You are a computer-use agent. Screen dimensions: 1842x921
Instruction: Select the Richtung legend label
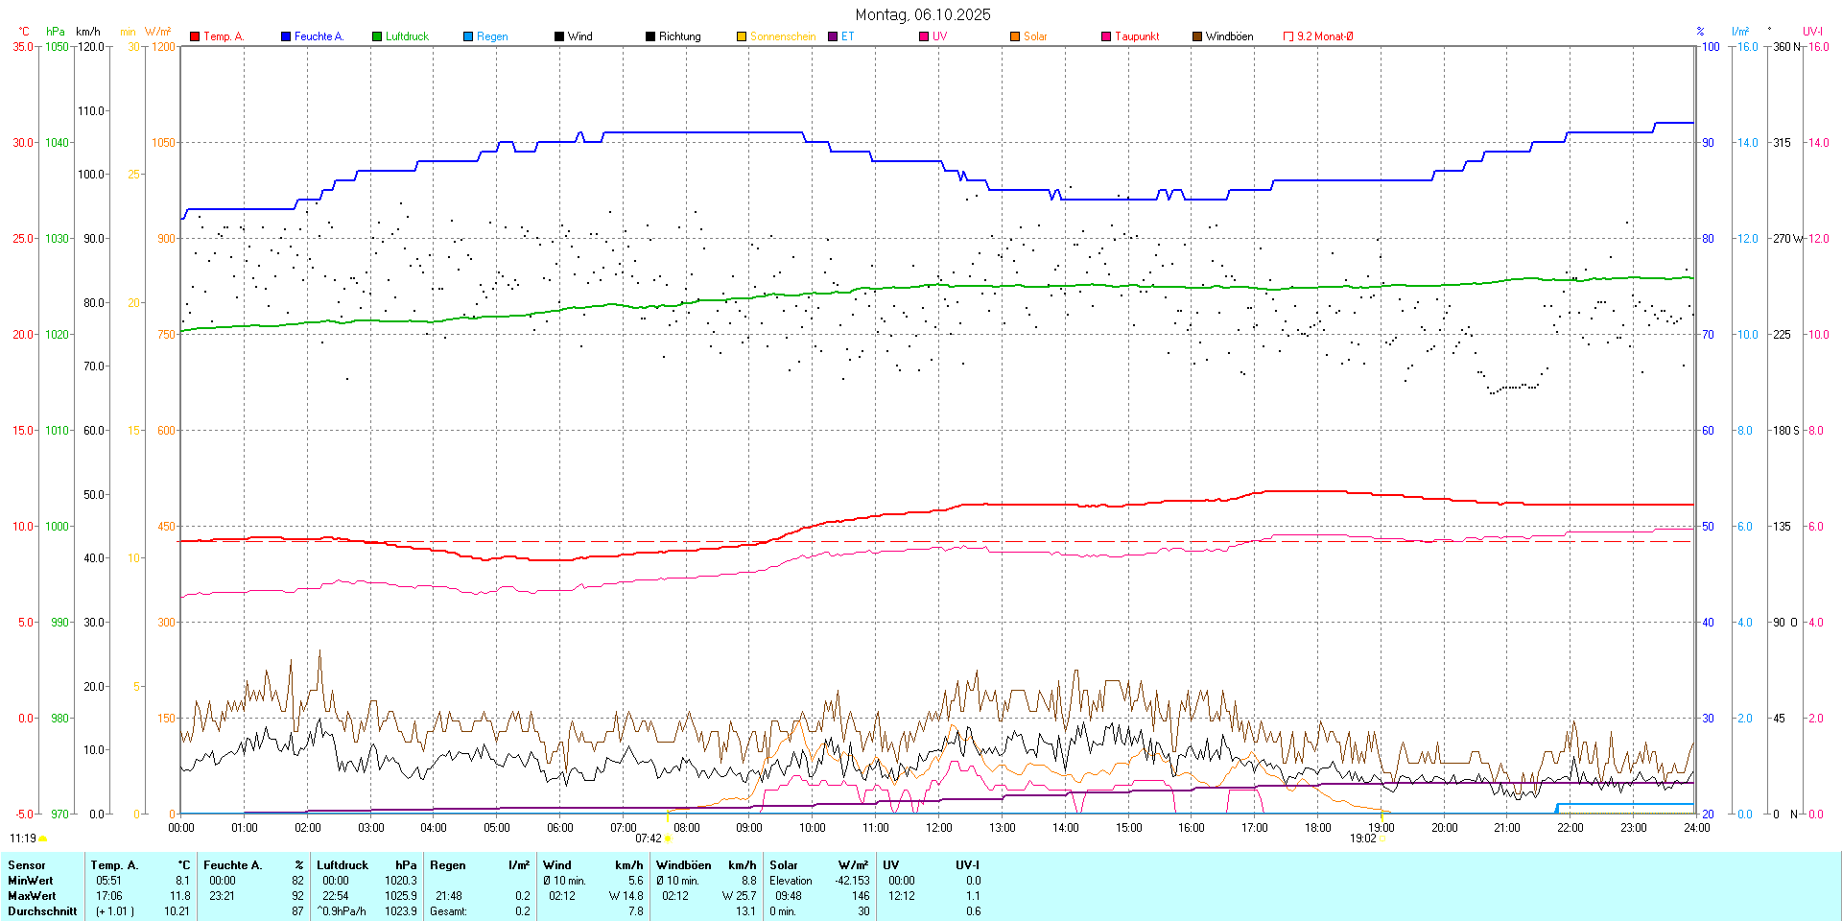[679, 36]
